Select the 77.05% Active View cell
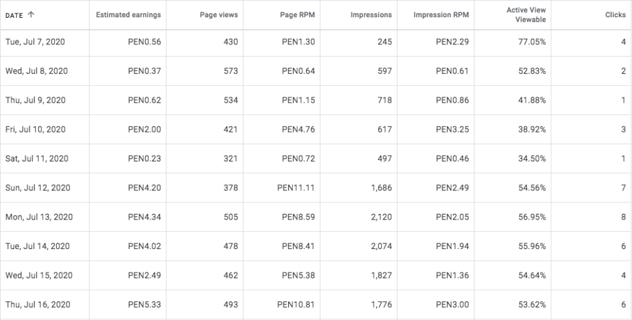This screenshot has height=320, width=632. (x=531, y=42)
